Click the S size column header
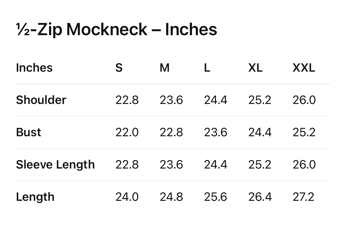 [x=119, y=68]
